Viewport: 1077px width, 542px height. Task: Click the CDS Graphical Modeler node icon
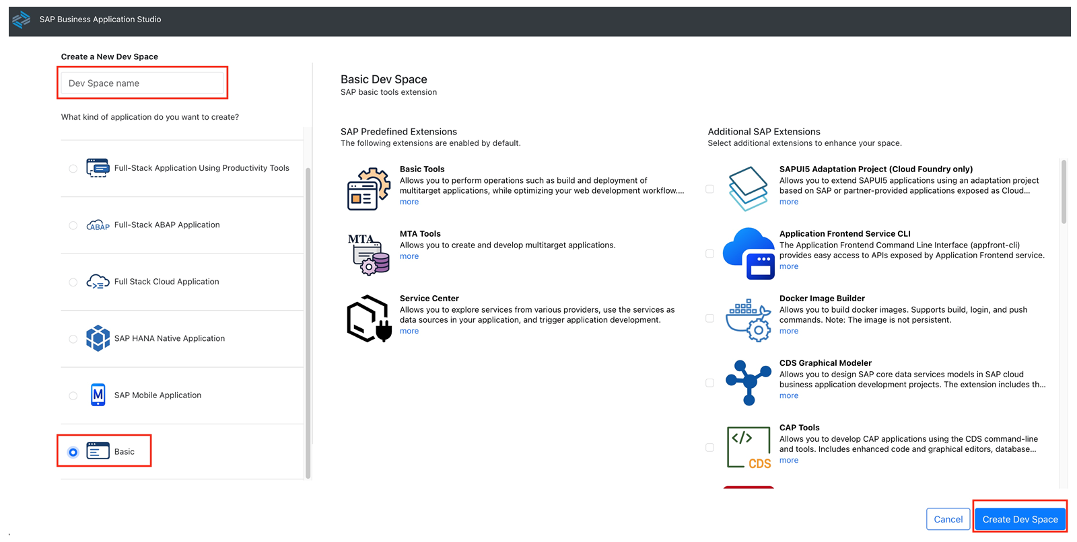coord(749,383)
